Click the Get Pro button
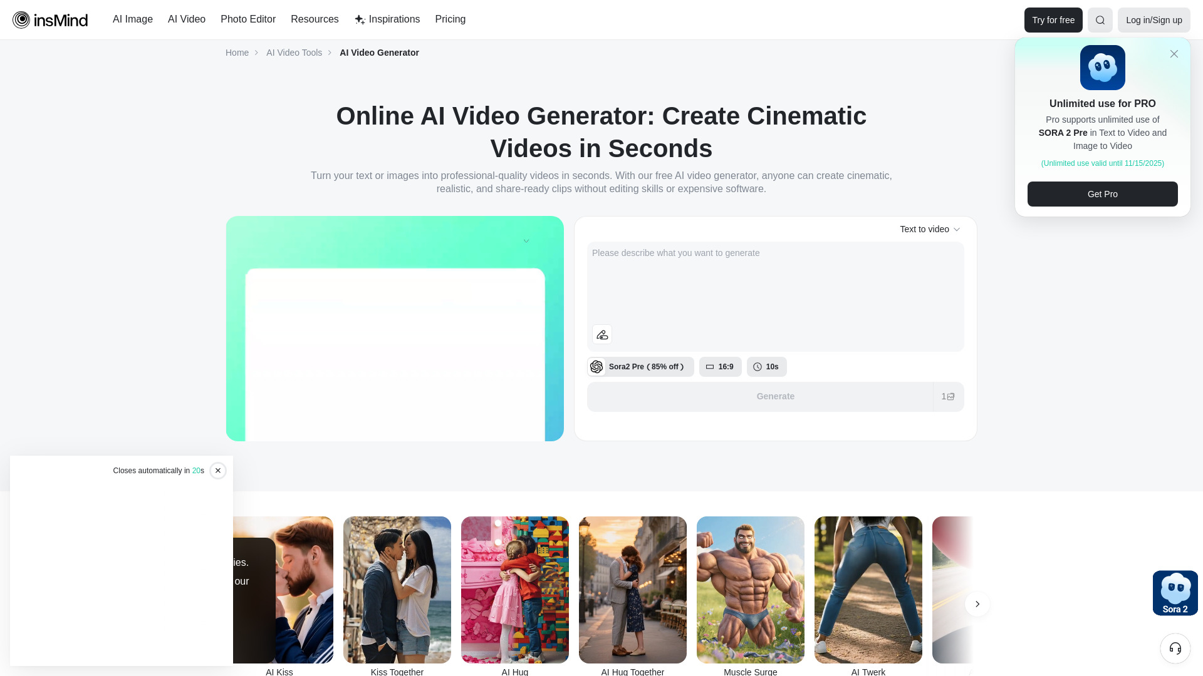 (1102, 194)
